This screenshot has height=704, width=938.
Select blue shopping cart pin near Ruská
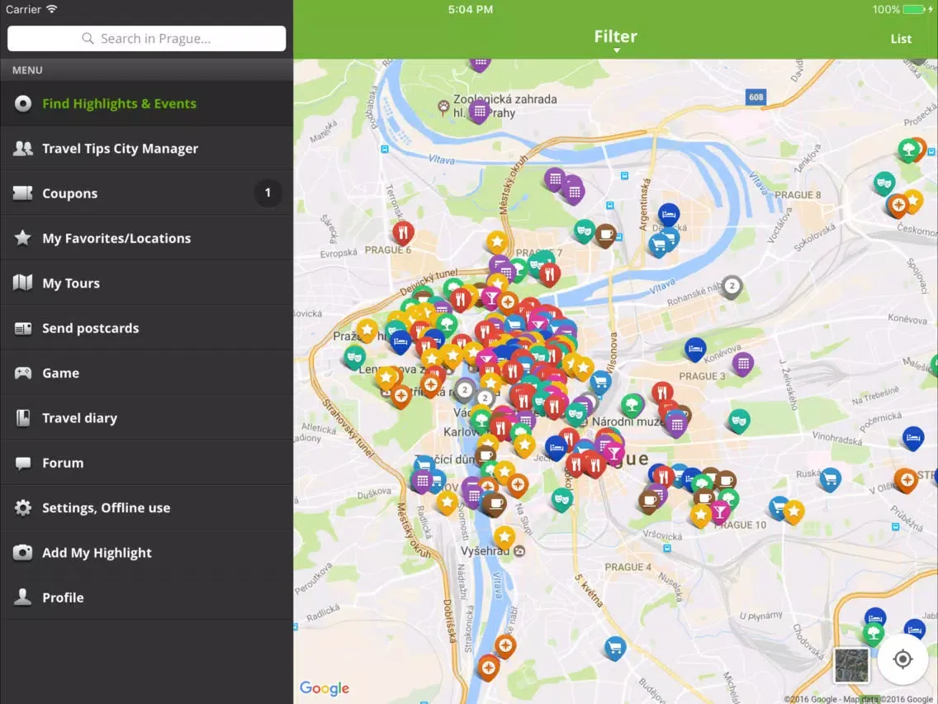[830, 479]
